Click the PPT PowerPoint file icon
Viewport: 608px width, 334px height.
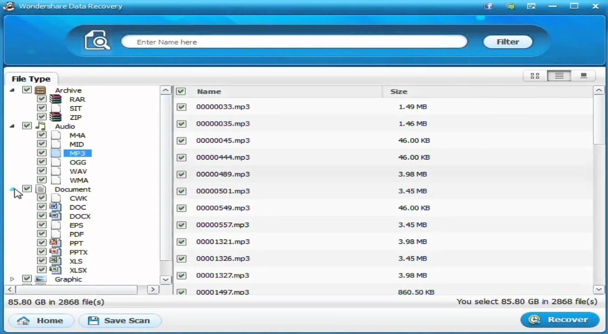click(x=55, y=243)
